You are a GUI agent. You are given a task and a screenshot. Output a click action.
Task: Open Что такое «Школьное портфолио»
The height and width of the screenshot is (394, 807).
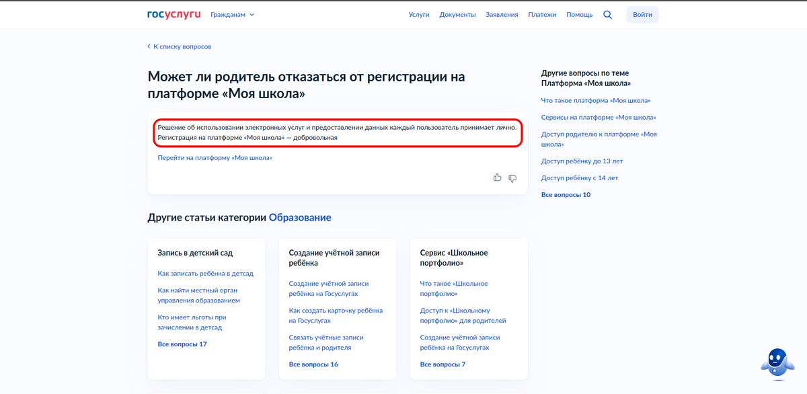(x=454, y=288)
